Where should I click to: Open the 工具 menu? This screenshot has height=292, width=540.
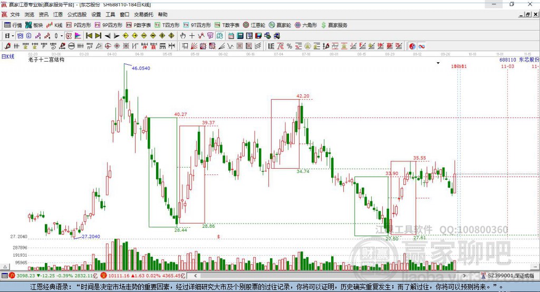click(x=110, y=14)
